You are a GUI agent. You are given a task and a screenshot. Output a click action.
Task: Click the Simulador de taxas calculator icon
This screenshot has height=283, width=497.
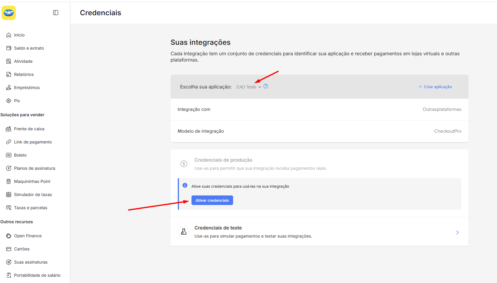[x=9, y=195]
